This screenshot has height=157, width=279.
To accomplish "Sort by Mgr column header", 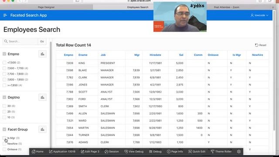I will coord(137,55).
